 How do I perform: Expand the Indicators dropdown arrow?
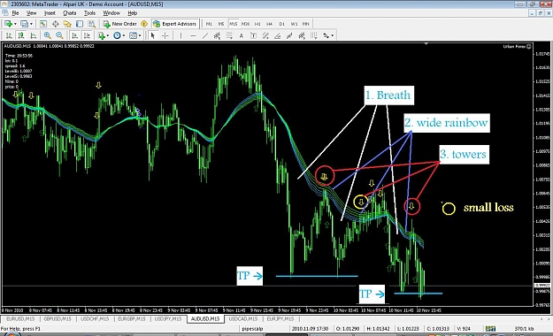point(108,35)
